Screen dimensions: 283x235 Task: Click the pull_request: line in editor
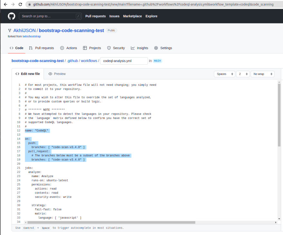point(39,151)
